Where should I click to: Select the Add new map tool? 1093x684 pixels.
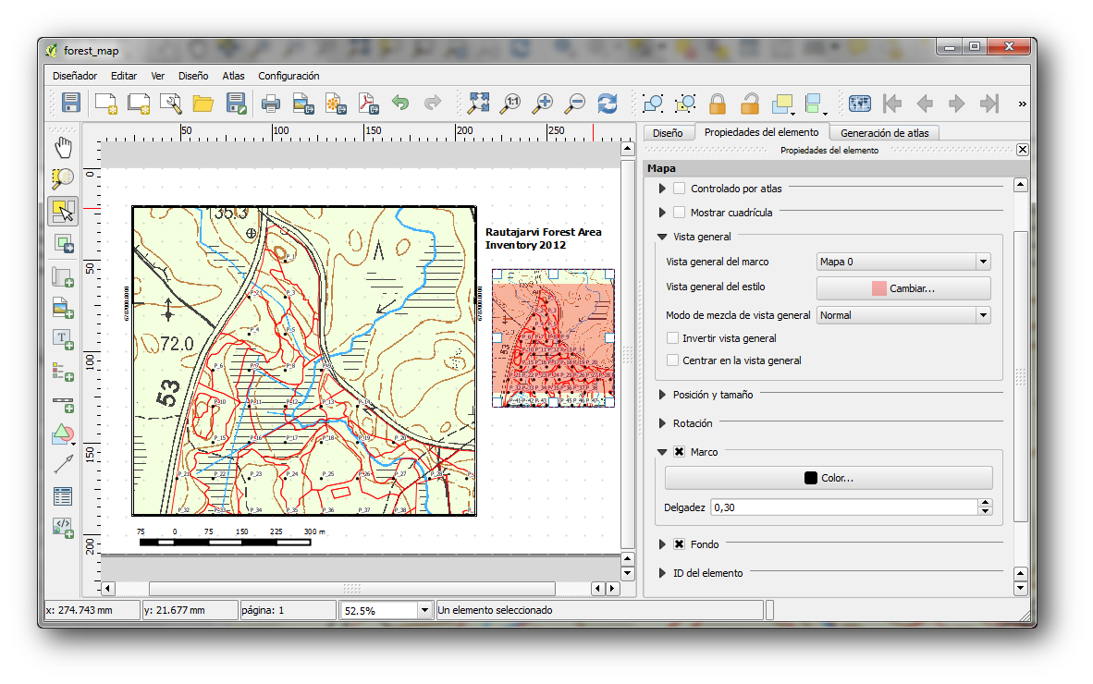point(63,277)
